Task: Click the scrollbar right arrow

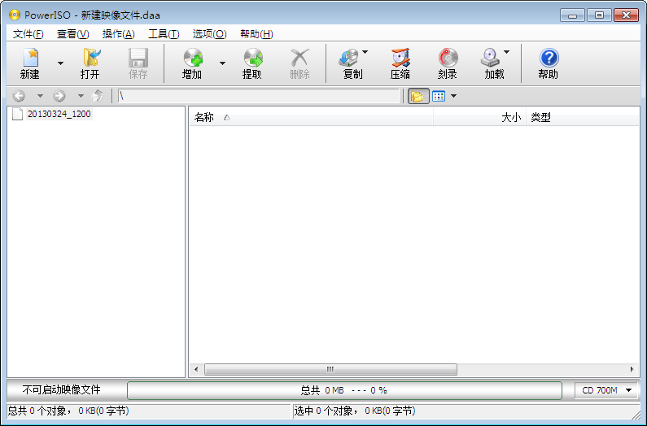Action: [x=632, y=370]
